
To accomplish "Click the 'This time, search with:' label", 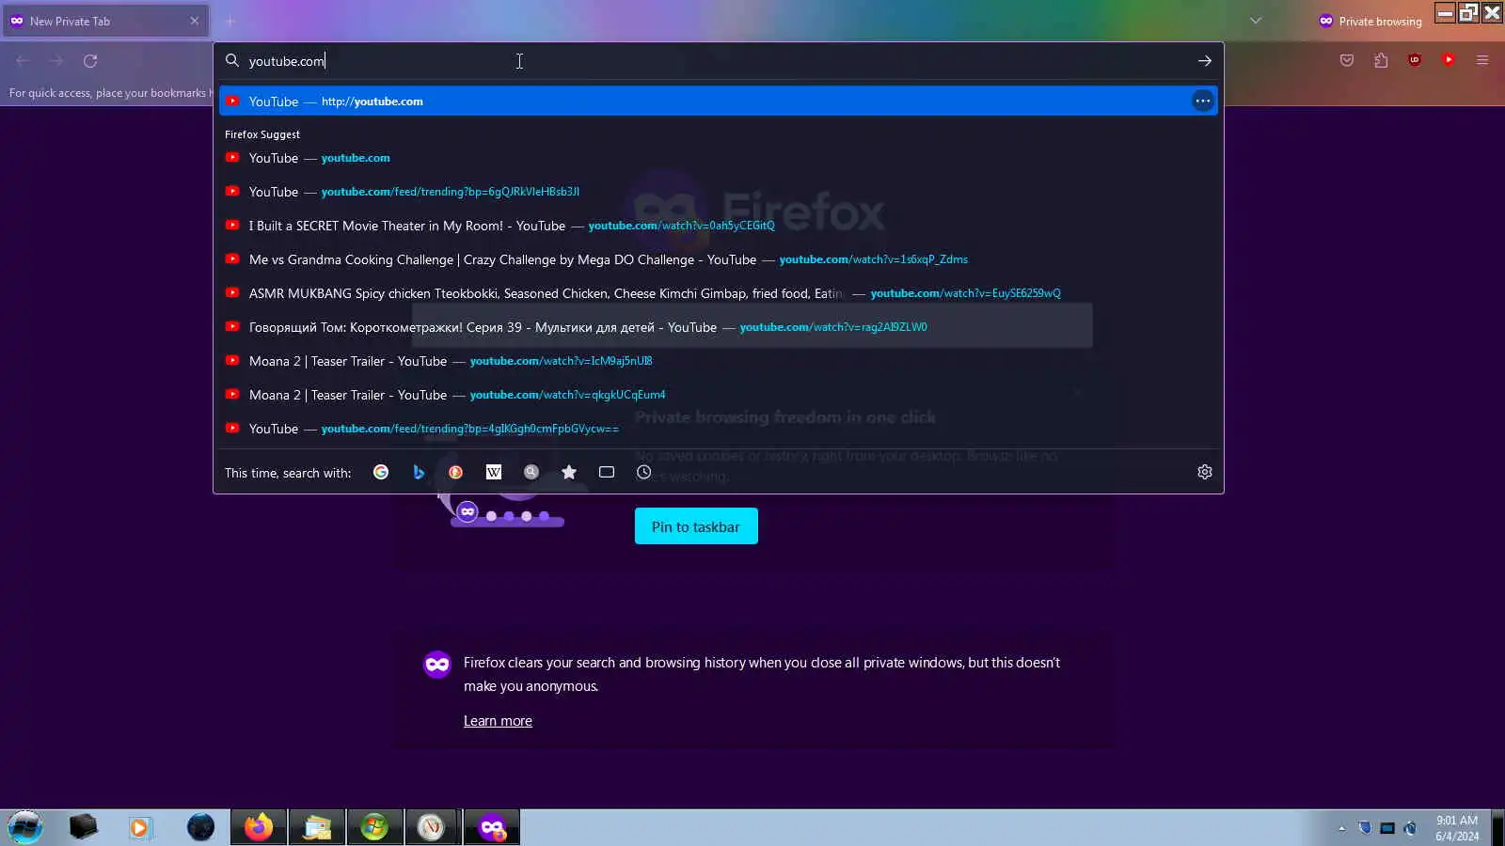I will pos(288,473).
